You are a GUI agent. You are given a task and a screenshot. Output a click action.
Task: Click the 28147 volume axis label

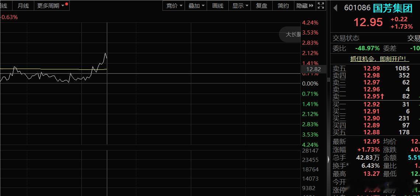[x=310, y=150]
